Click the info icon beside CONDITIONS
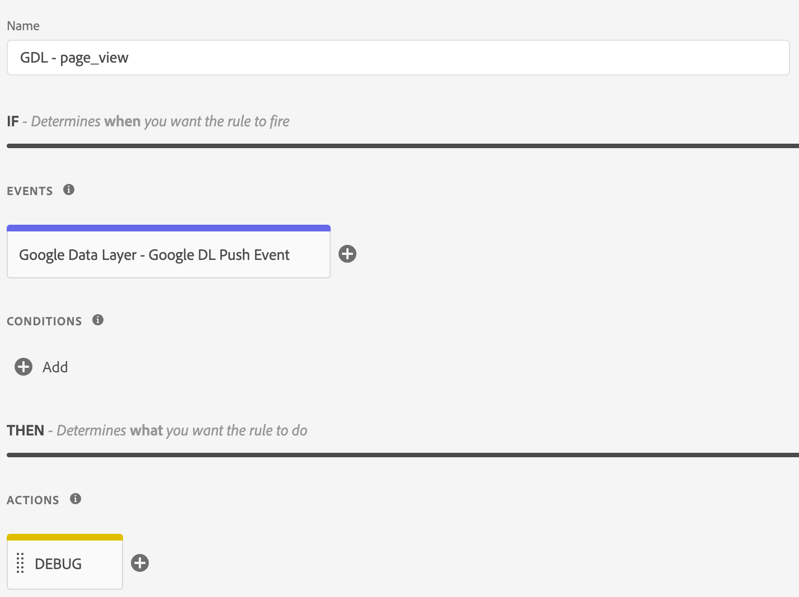This screenshot has height=597, width=799. pyautogui.click(x=98, y=320)
